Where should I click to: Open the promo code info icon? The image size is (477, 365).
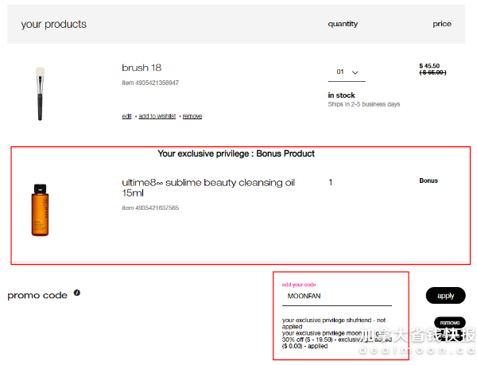[77, 293]
